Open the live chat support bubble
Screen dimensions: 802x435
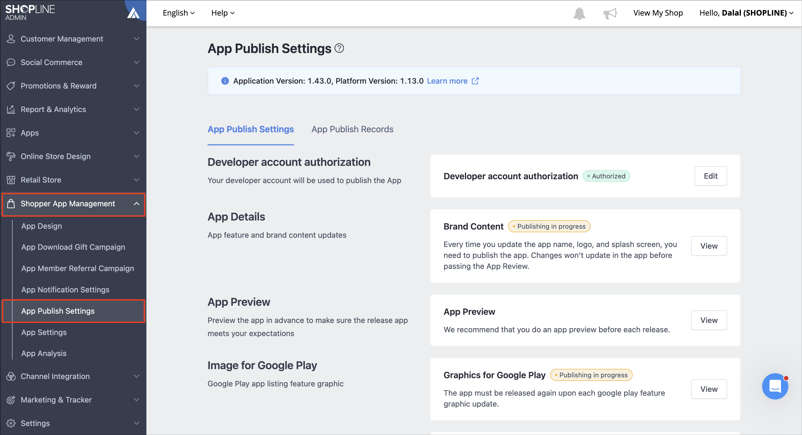coord(775,386)
